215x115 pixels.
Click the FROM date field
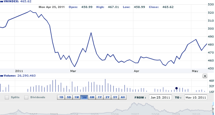[x=160, y=97]
